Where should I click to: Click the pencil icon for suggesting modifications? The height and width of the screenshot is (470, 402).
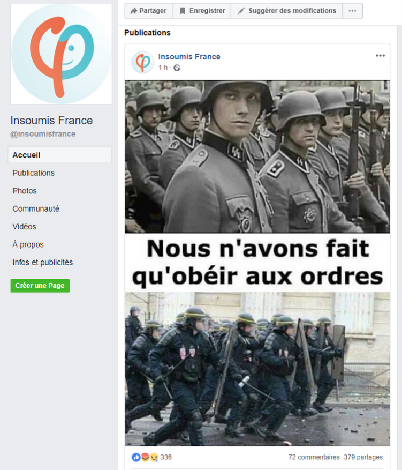tap(241, 11)
